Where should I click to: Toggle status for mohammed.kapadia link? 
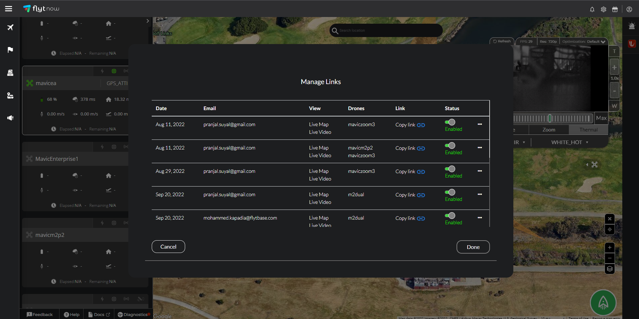[450, 216]
